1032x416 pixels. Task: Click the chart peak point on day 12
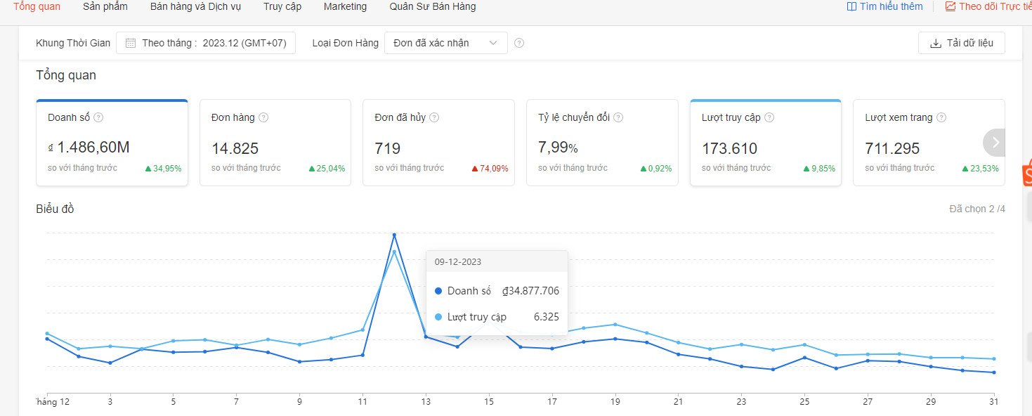[394, 235]
